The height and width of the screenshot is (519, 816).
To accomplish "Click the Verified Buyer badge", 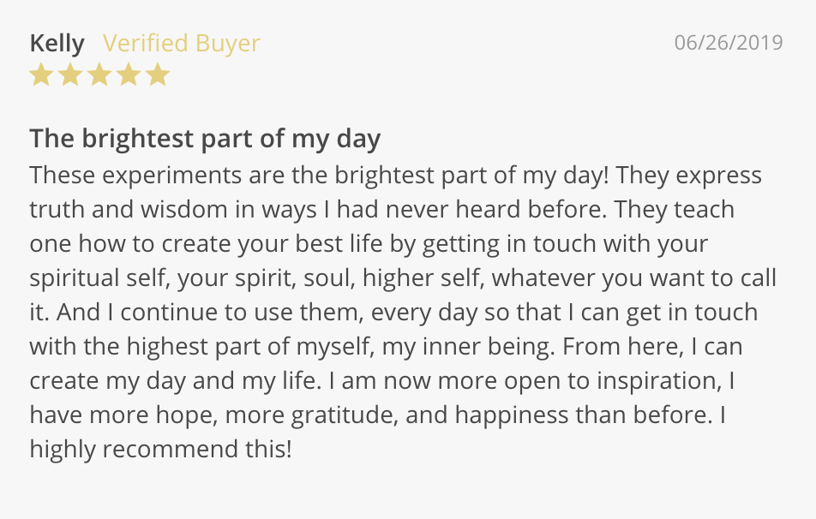I will 181,43.
